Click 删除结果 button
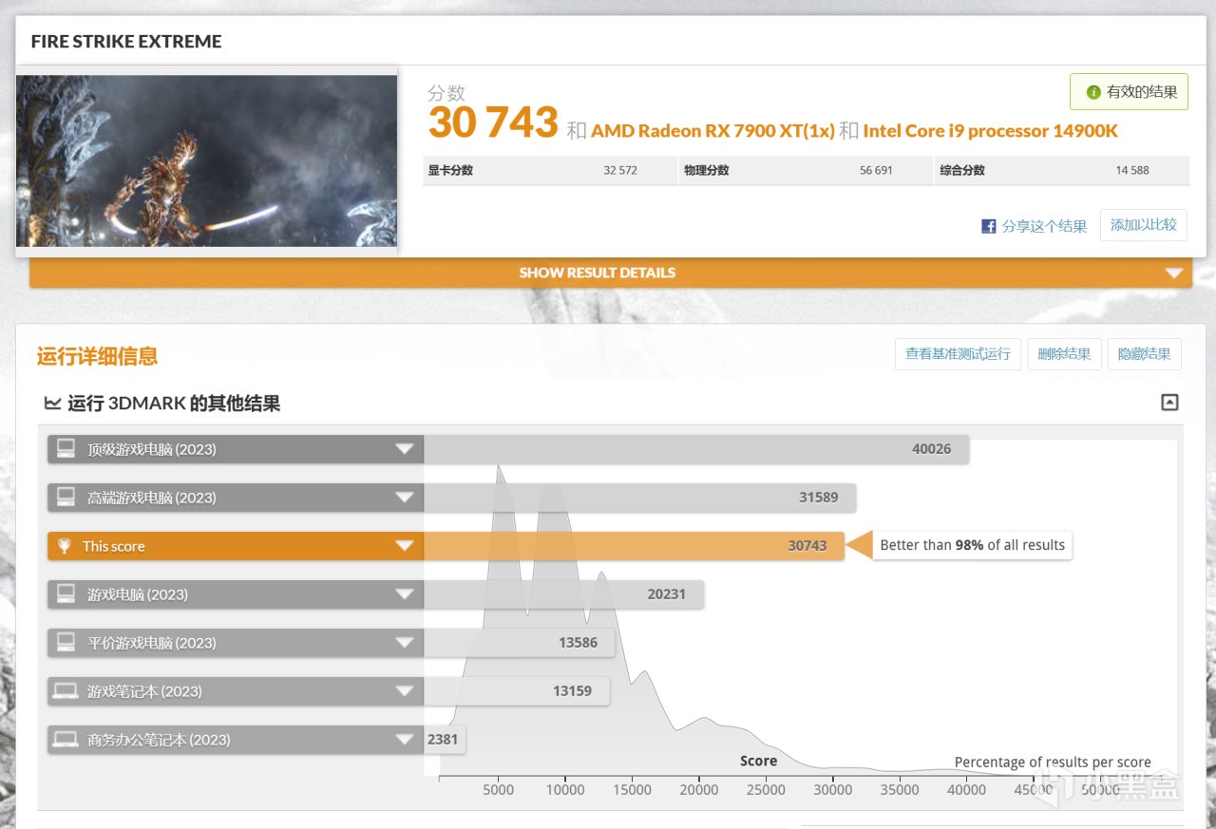1216x829 pixels. [1064, 354]
